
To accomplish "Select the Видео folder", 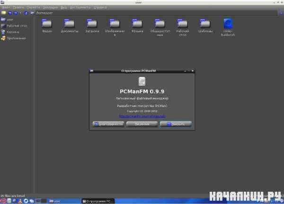I will coord(47,26).
